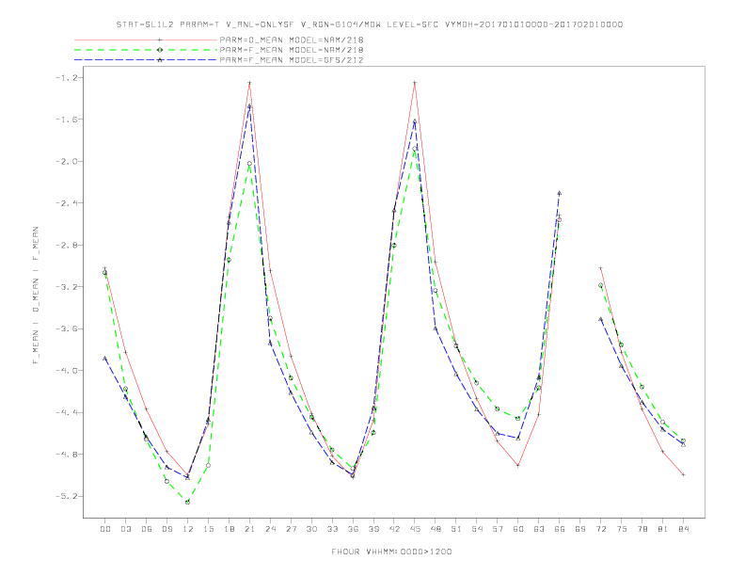Click x-axis forecast hour label 00
This screenshot has width=745, height=576.
click(x=105, y=529)
